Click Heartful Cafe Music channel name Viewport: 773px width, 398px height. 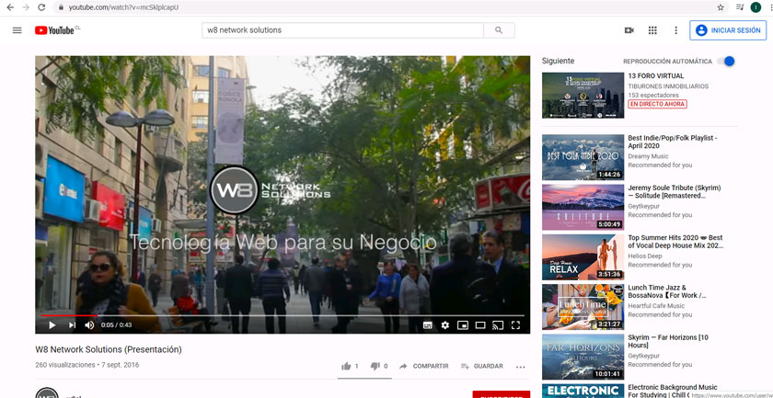656,306
